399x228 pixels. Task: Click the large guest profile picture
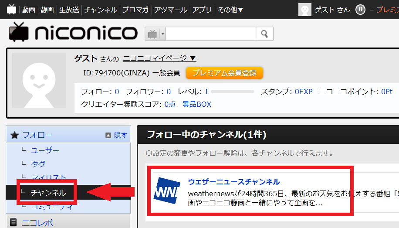coord(39,80)
